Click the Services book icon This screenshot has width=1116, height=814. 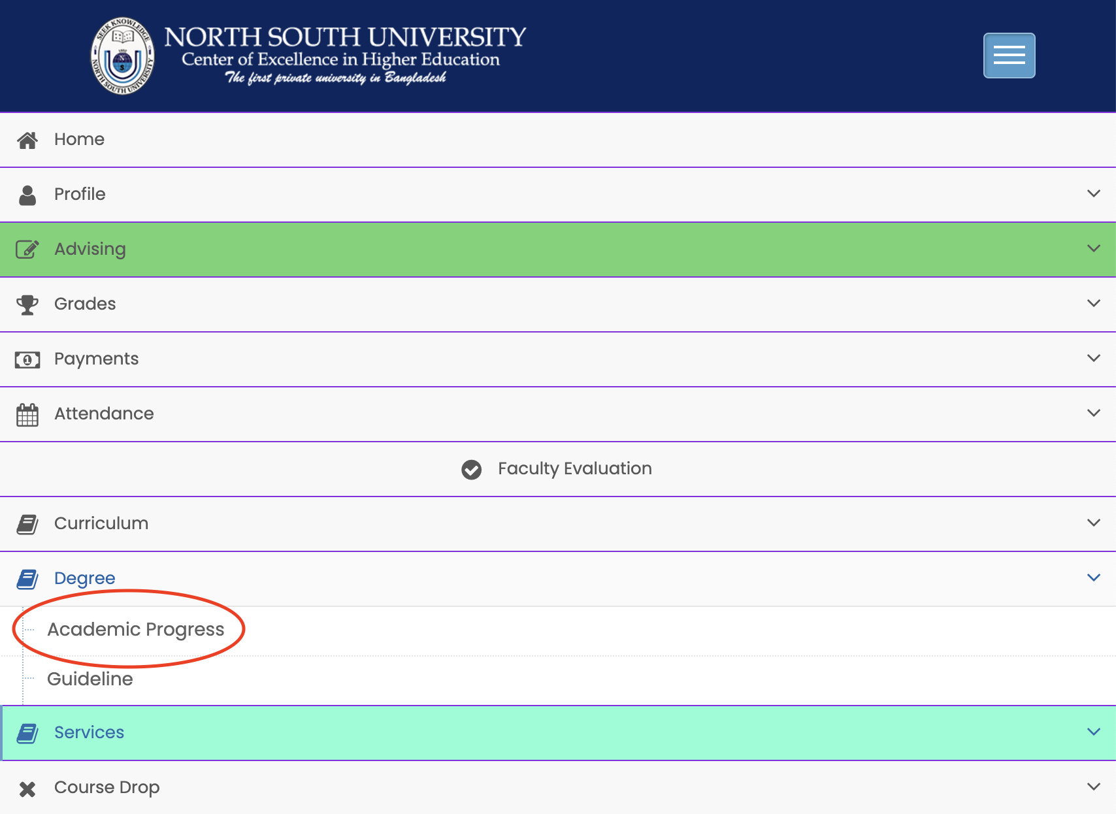pos(27,733)
